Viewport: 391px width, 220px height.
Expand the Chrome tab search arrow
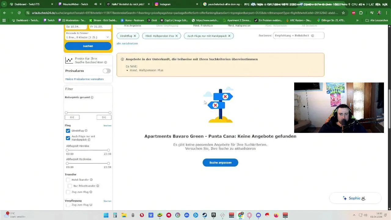(4, 4)
